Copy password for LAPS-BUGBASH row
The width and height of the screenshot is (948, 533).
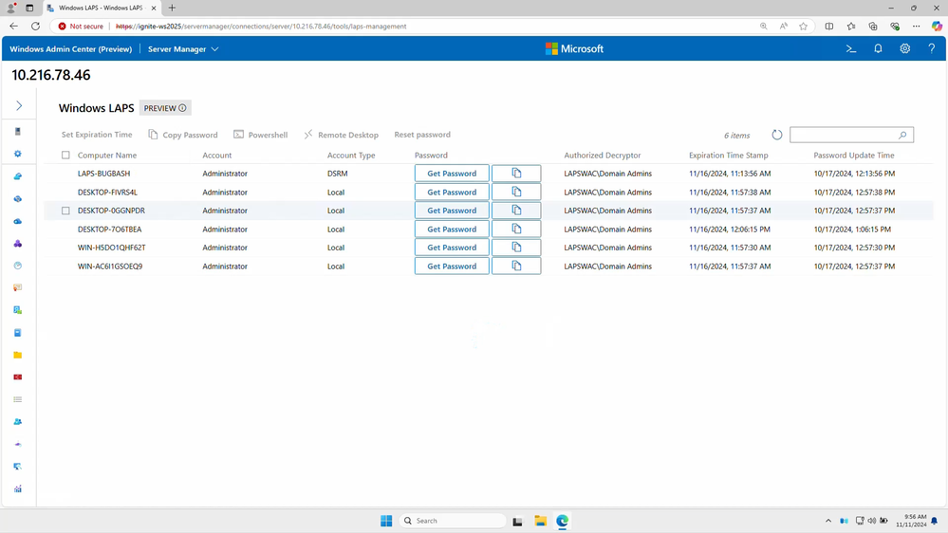point(516,174)
